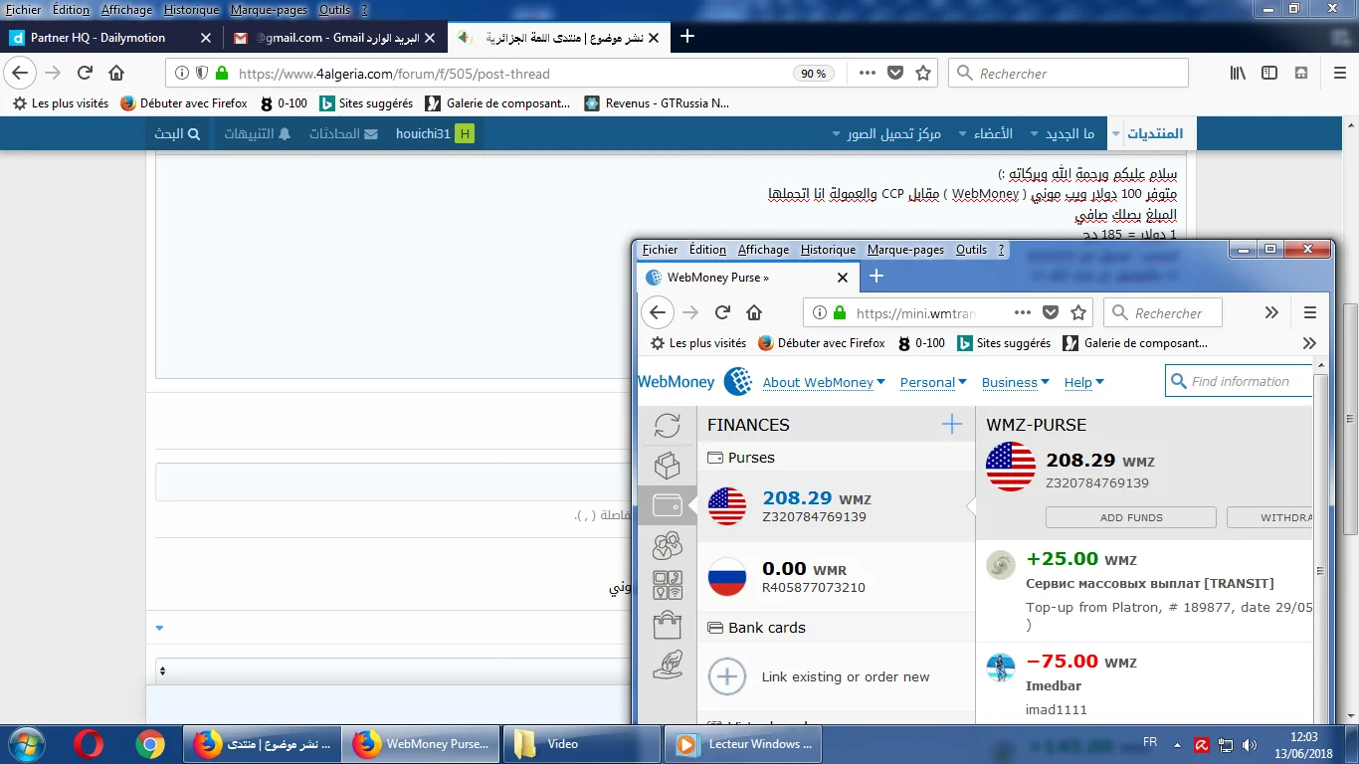The height and width of the screenshot is (764, 1359).
Task: Expand the Personal menu dropdown
Action: (x=933, y=382)
